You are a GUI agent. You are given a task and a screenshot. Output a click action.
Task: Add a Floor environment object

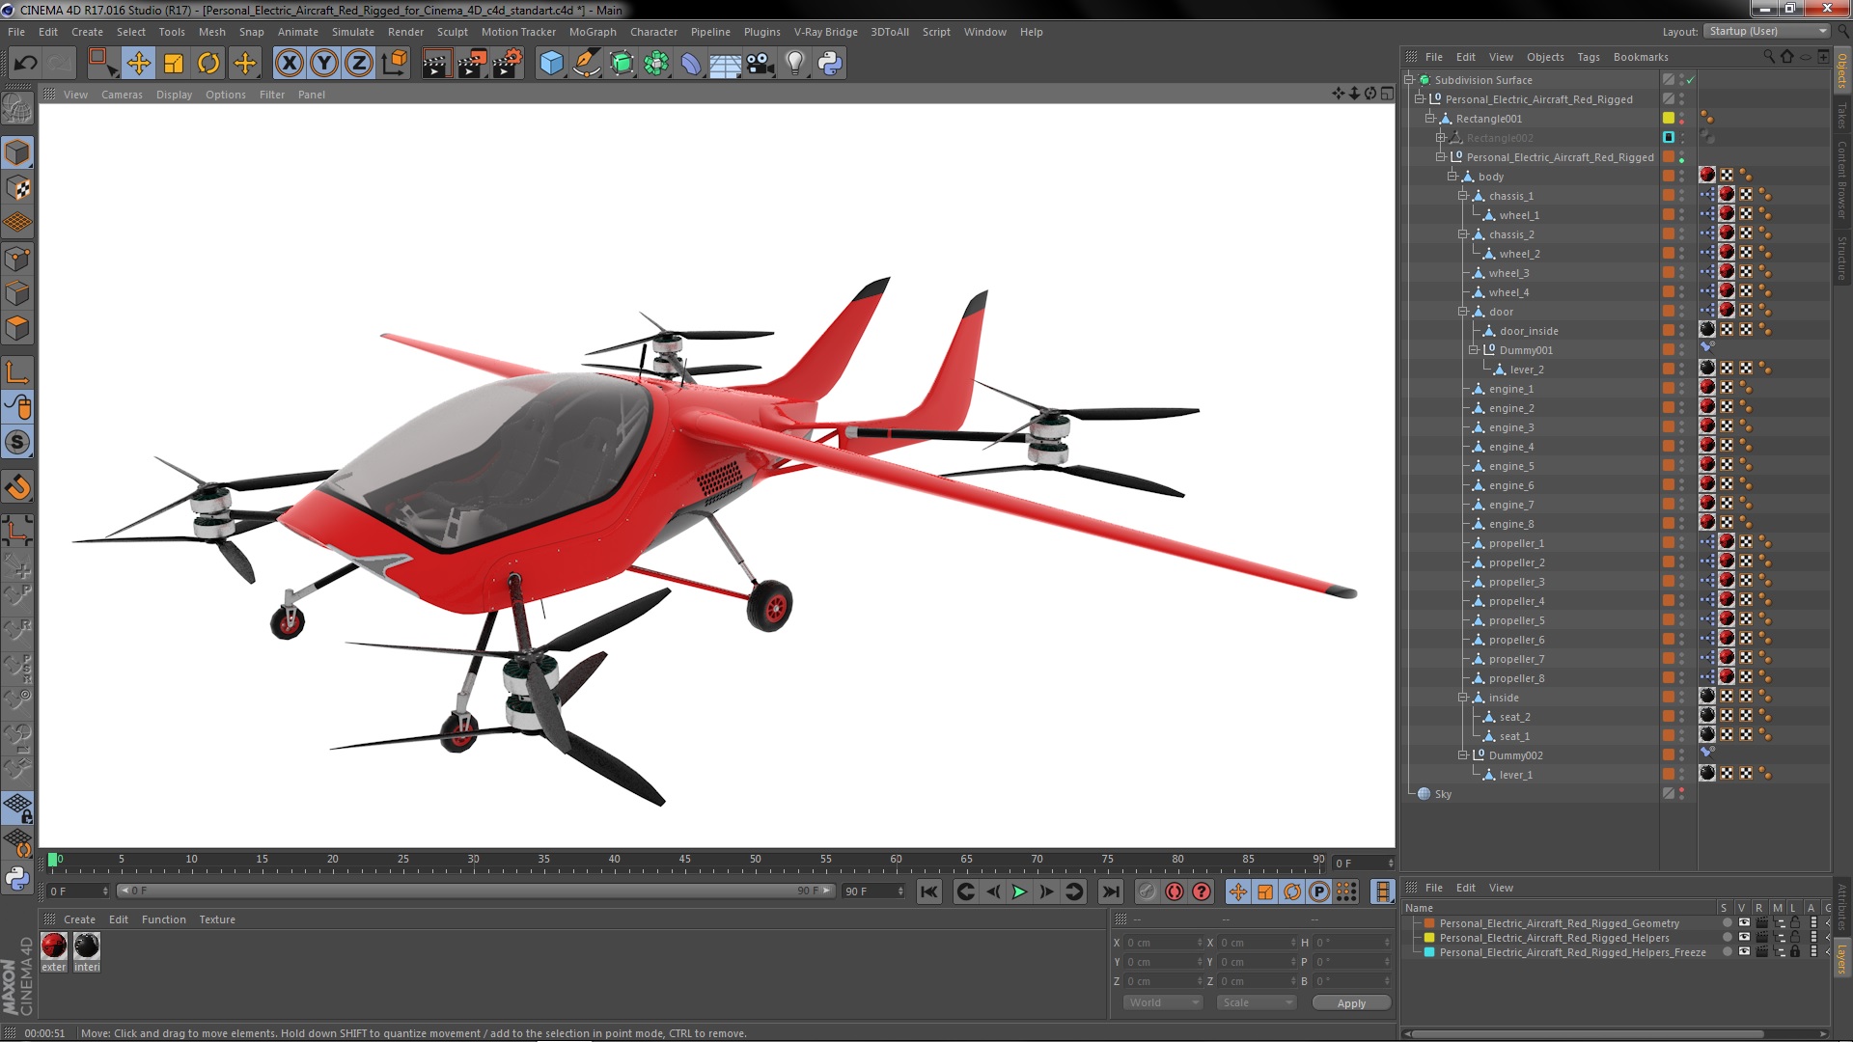726,64
